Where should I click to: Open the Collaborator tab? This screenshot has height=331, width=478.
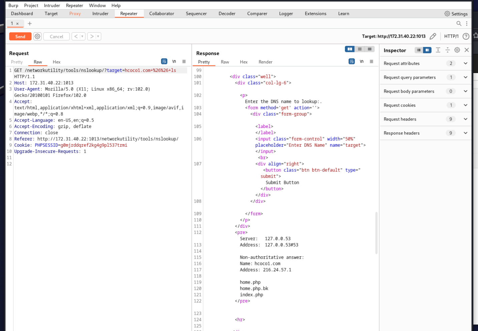(162, 14)
